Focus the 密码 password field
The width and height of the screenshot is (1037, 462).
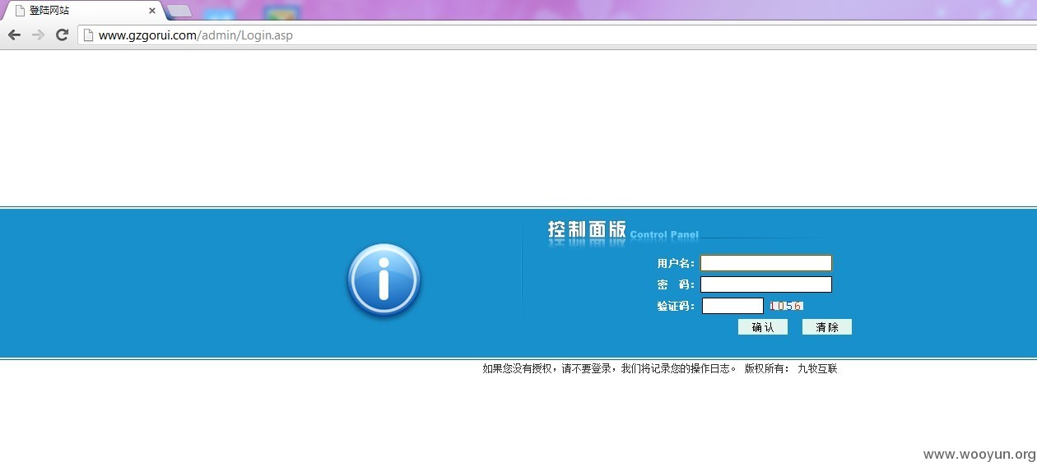pos(766,284)
